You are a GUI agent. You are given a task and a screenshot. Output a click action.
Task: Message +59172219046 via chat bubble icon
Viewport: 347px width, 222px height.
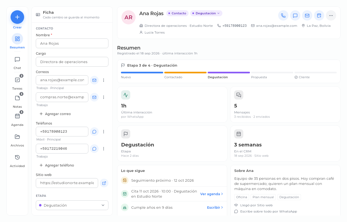tap(94, 149)
